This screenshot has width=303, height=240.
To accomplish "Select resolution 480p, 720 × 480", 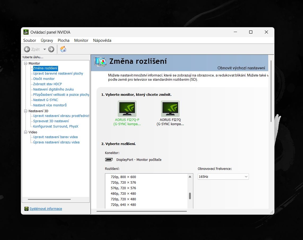I will (x=123, y=193).
